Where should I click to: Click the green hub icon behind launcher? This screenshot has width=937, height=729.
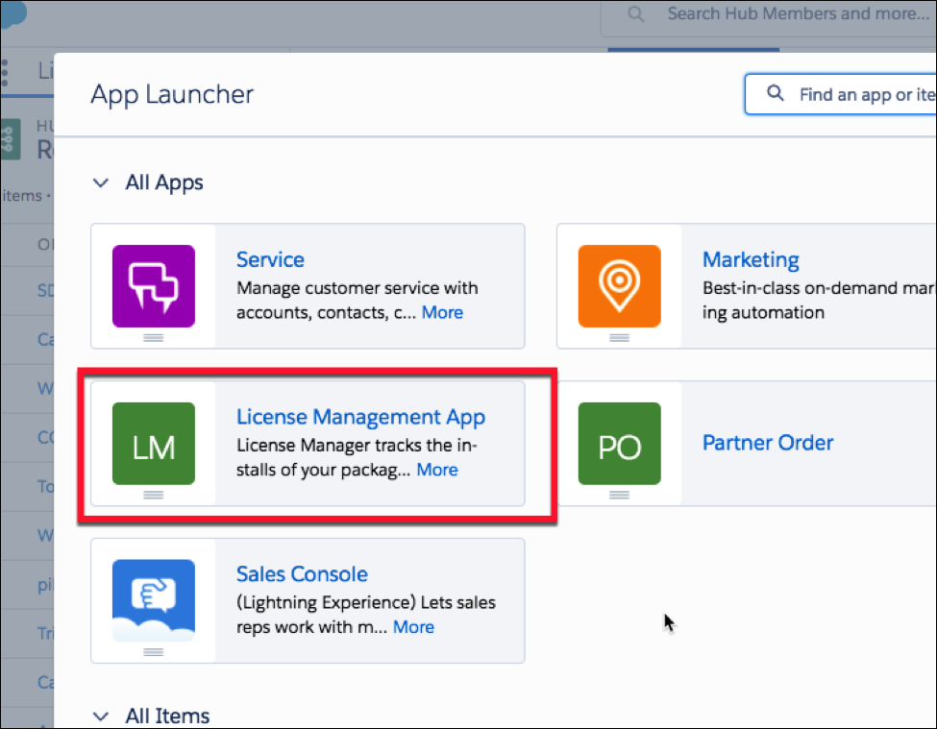pos(11,139)
